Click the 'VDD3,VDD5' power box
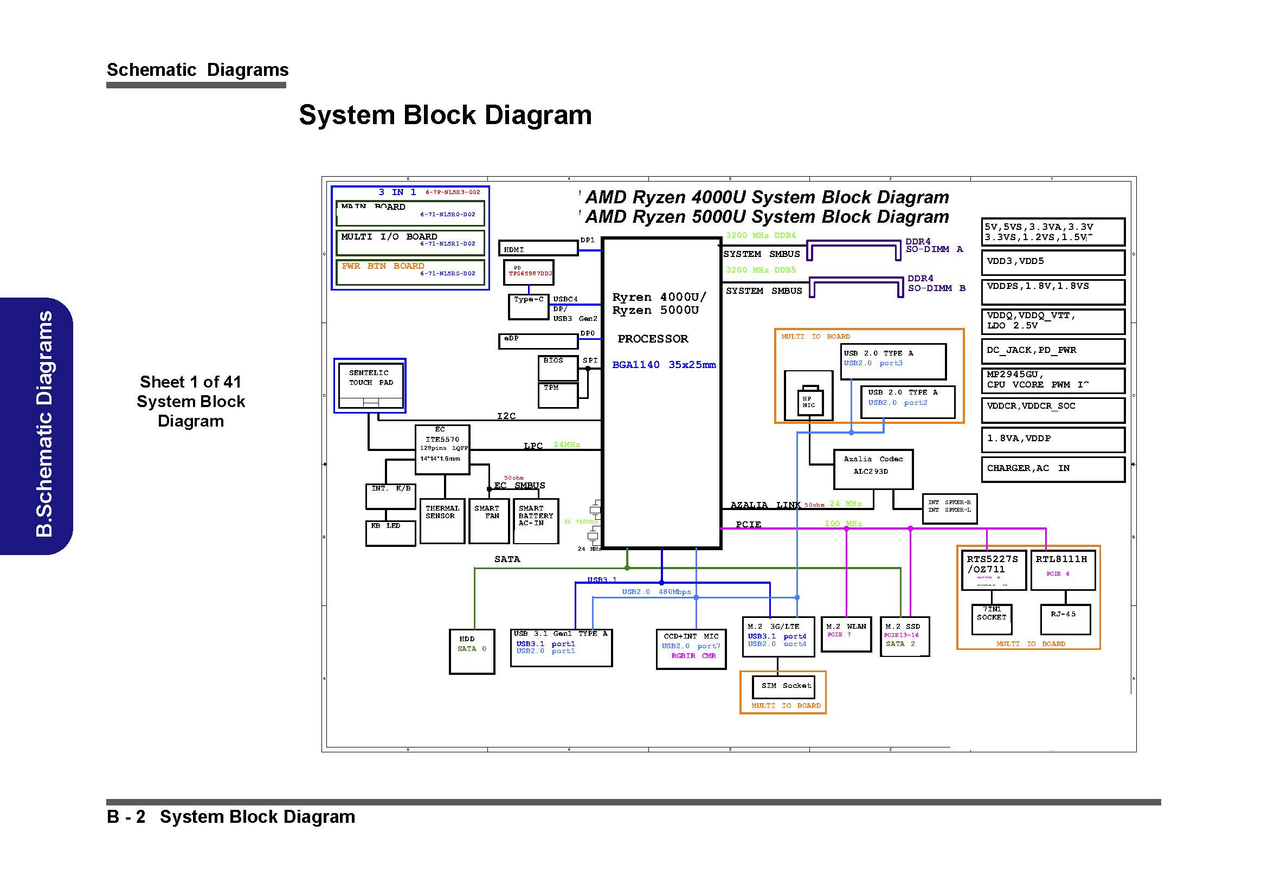This screenshot has height=896, width=1268. [x=1053, y=262]
